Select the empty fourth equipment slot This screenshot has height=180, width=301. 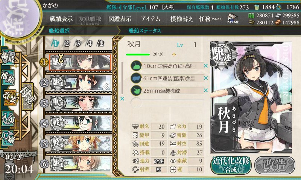(x=167, y=103)
